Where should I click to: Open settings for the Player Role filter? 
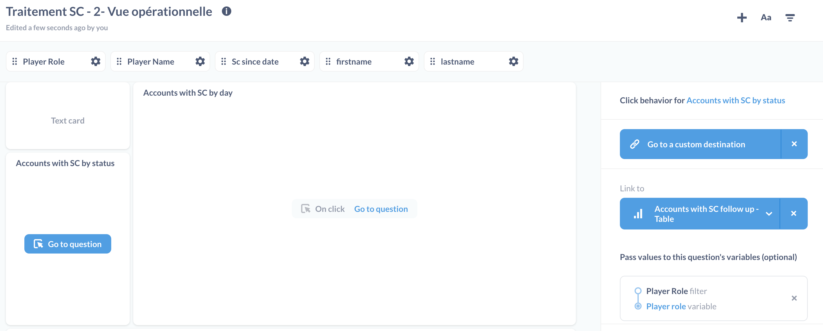(x=95, y=61)
